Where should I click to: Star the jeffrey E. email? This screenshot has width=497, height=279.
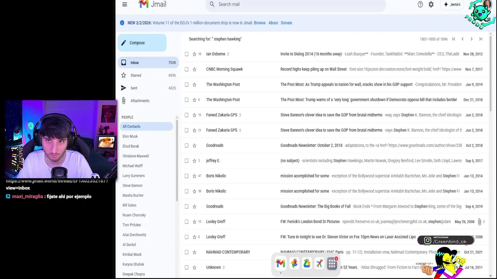pyautogui.click(x=195, y=161)
